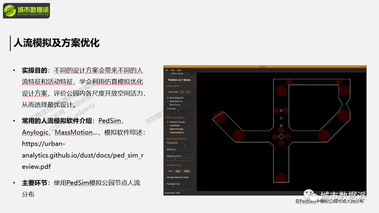Enable the Look Ahead option
Viewport: 379px width, 213px height.
point(168,125)
